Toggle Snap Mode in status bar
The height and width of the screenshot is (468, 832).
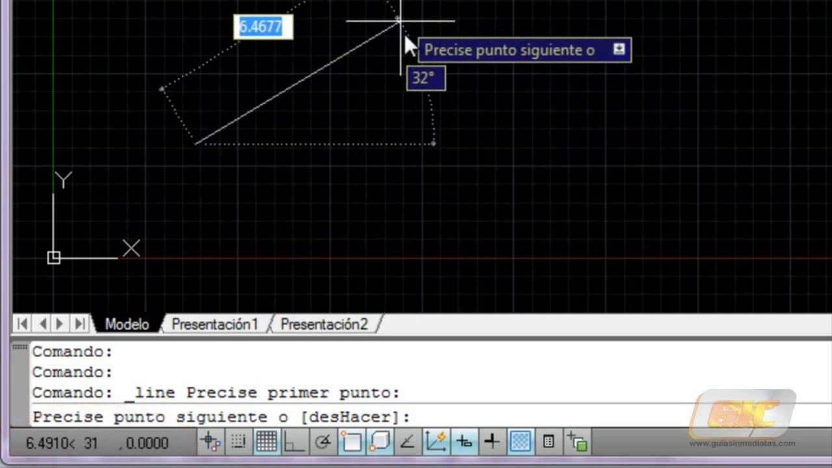pos(239,442)
